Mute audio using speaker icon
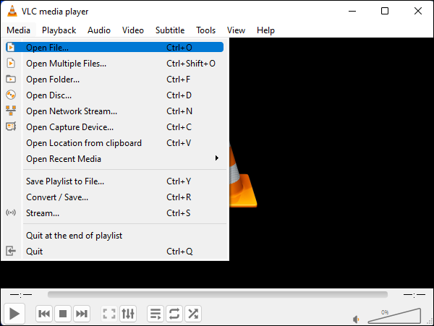434x326 pixels. pyautogui.click(x=356, y=318)
